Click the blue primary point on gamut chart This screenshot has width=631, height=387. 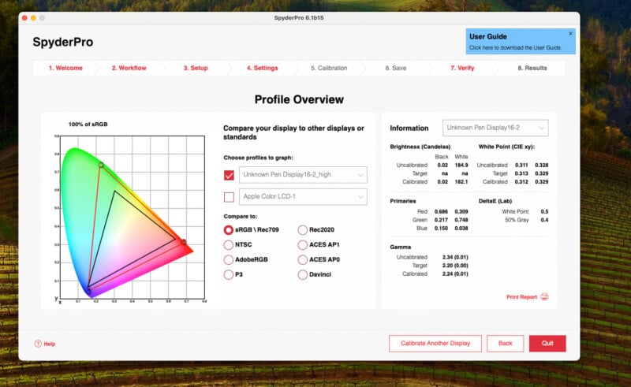coord(89,291)
